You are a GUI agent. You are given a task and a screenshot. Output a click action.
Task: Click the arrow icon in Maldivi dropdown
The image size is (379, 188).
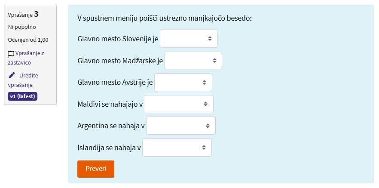[x=205, y=104]
